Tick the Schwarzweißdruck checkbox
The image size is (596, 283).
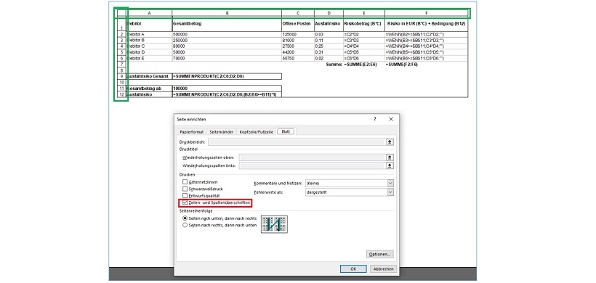(185, 189)
